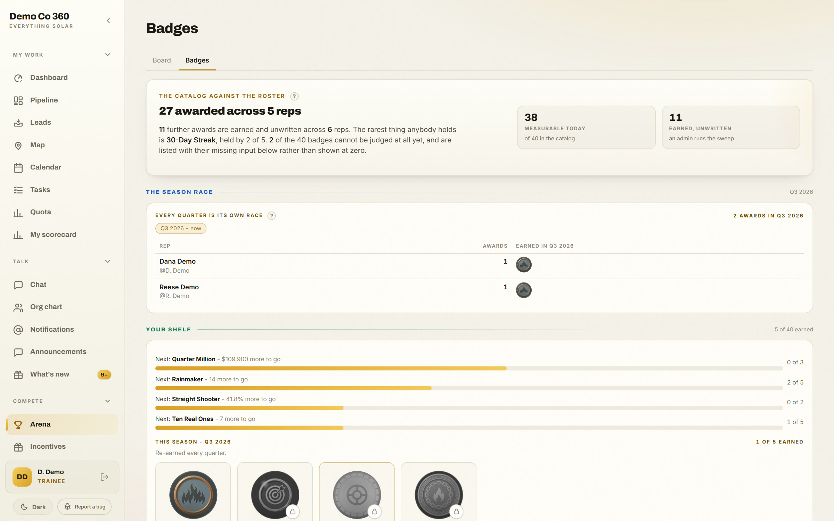Click the Announcements speech icon
Viewport: 834px width, 521px height.
click(18, 352)
